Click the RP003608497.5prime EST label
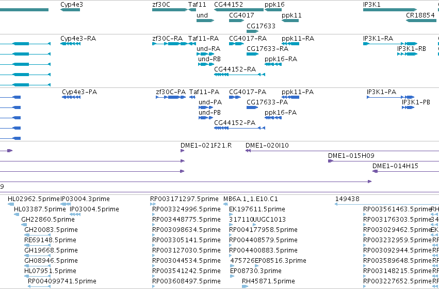 (x=186, y=281)
